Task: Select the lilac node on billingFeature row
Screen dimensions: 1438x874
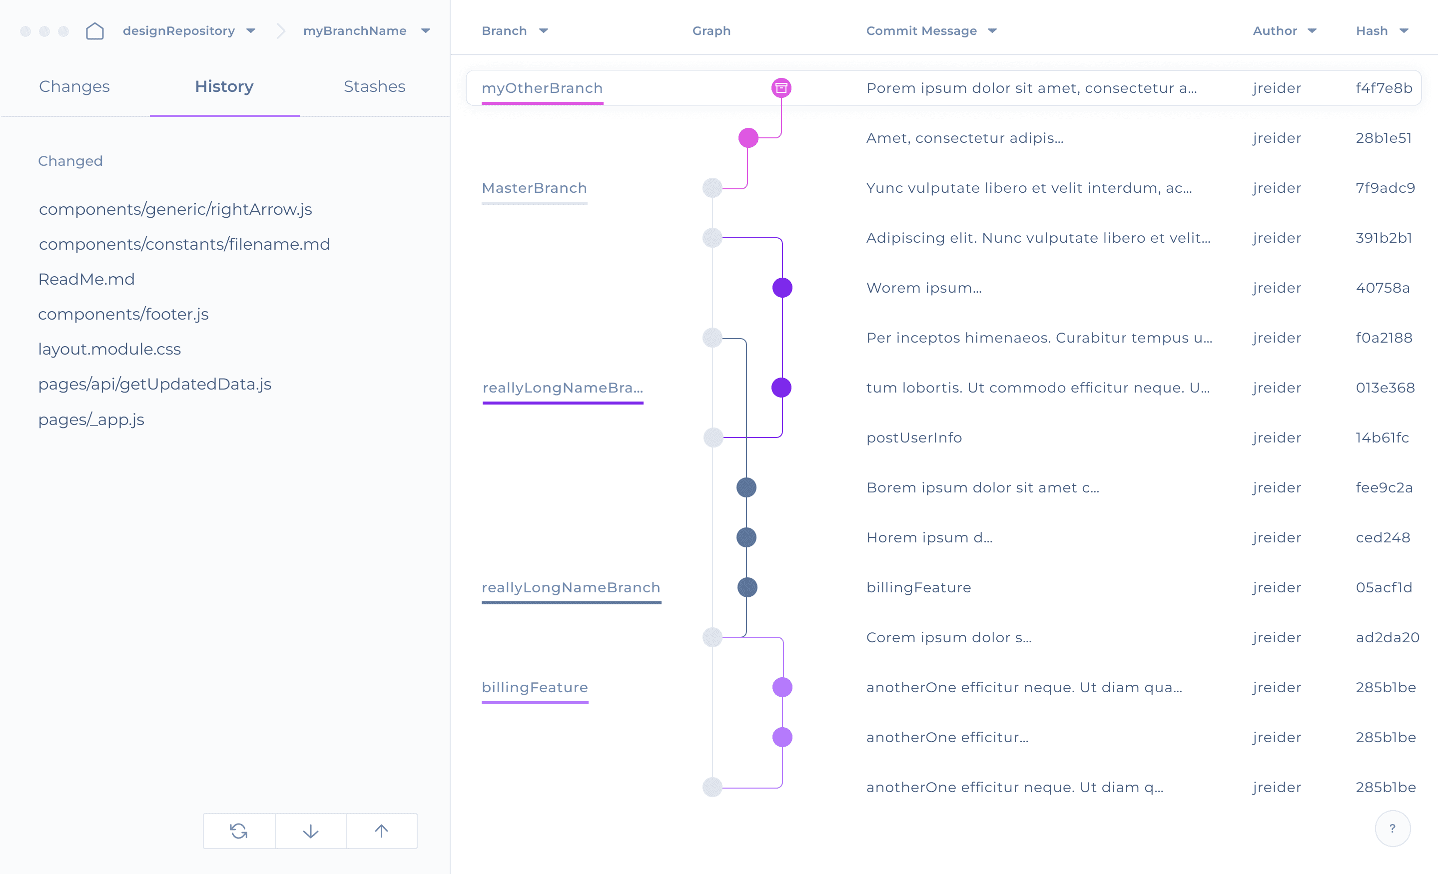Action: (782, 687)
